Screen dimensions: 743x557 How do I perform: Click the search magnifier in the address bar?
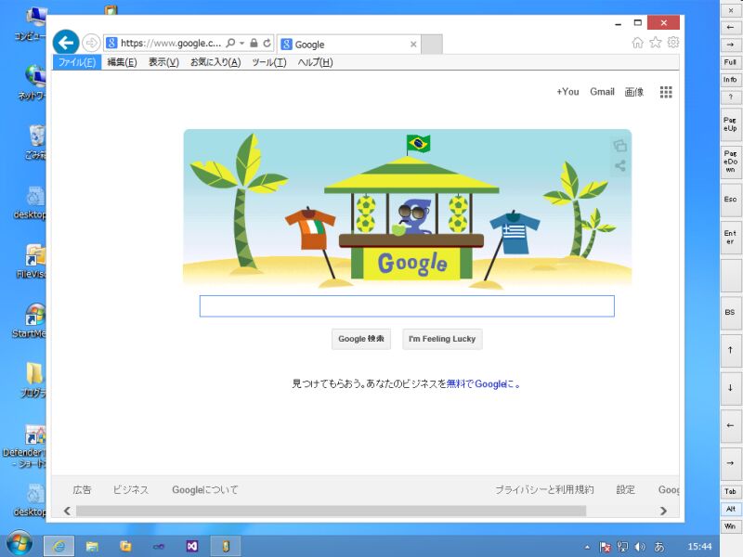pos(230,43)
